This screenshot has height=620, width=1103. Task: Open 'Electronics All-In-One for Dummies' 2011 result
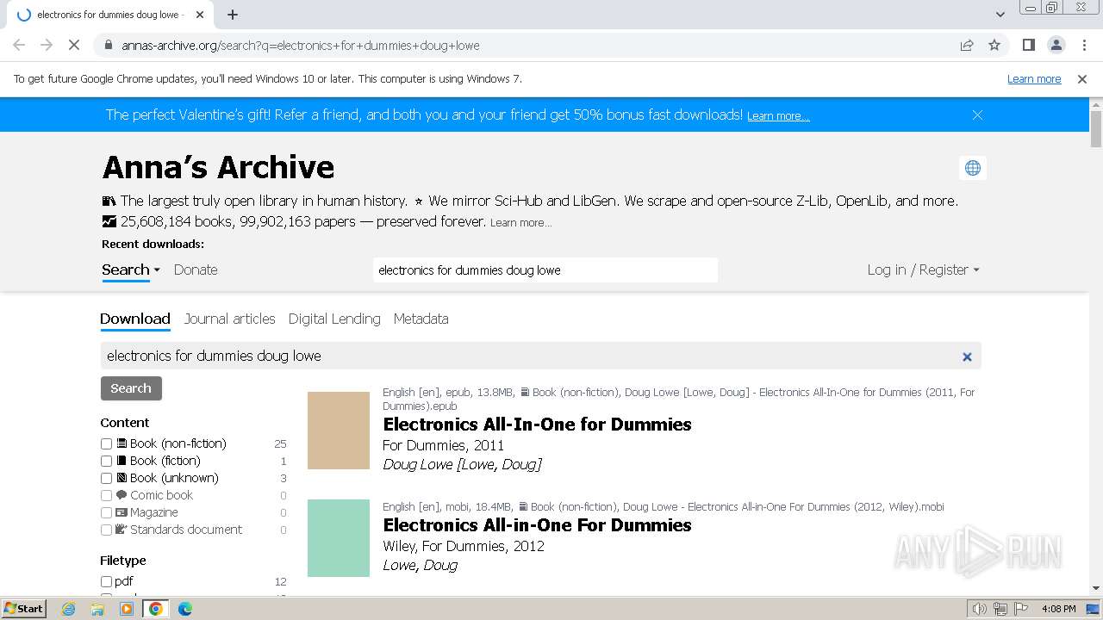[x=537, y=425]
